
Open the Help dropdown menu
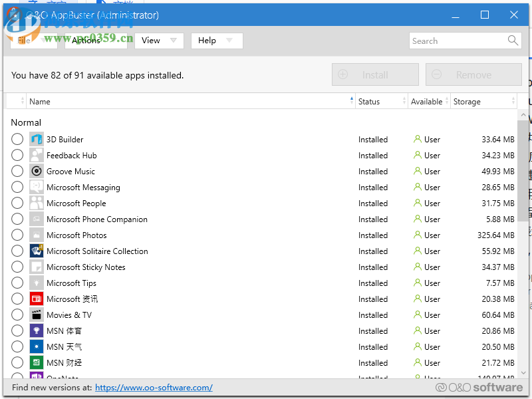pyautogui.click(x=216, y=41)
